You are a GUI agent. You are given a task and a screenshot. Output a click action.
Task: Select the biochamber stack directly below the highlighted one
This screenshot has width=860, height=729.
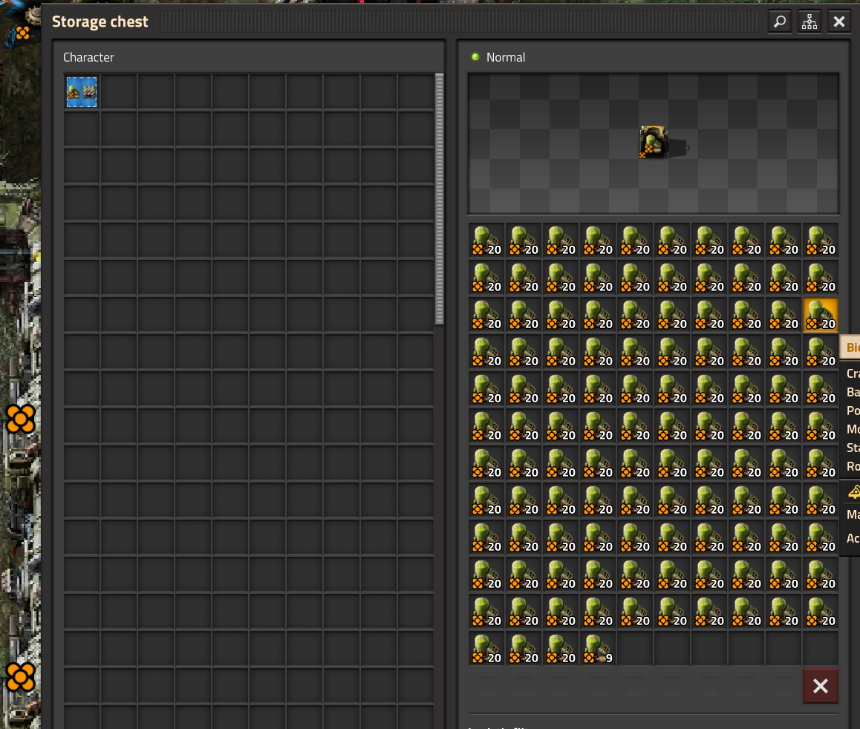point(821,352)
